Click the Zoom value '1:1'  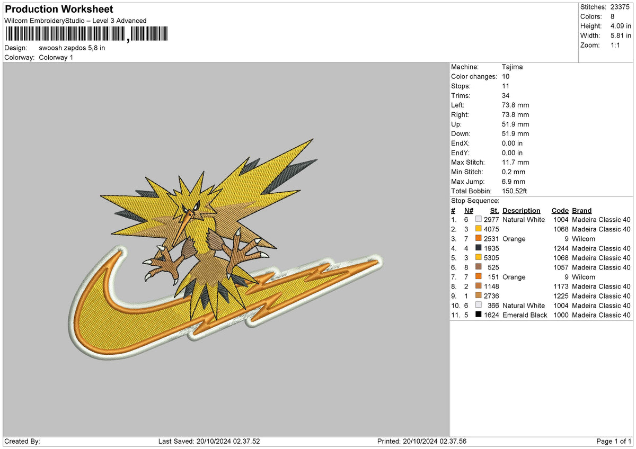(x=616, y=45)
